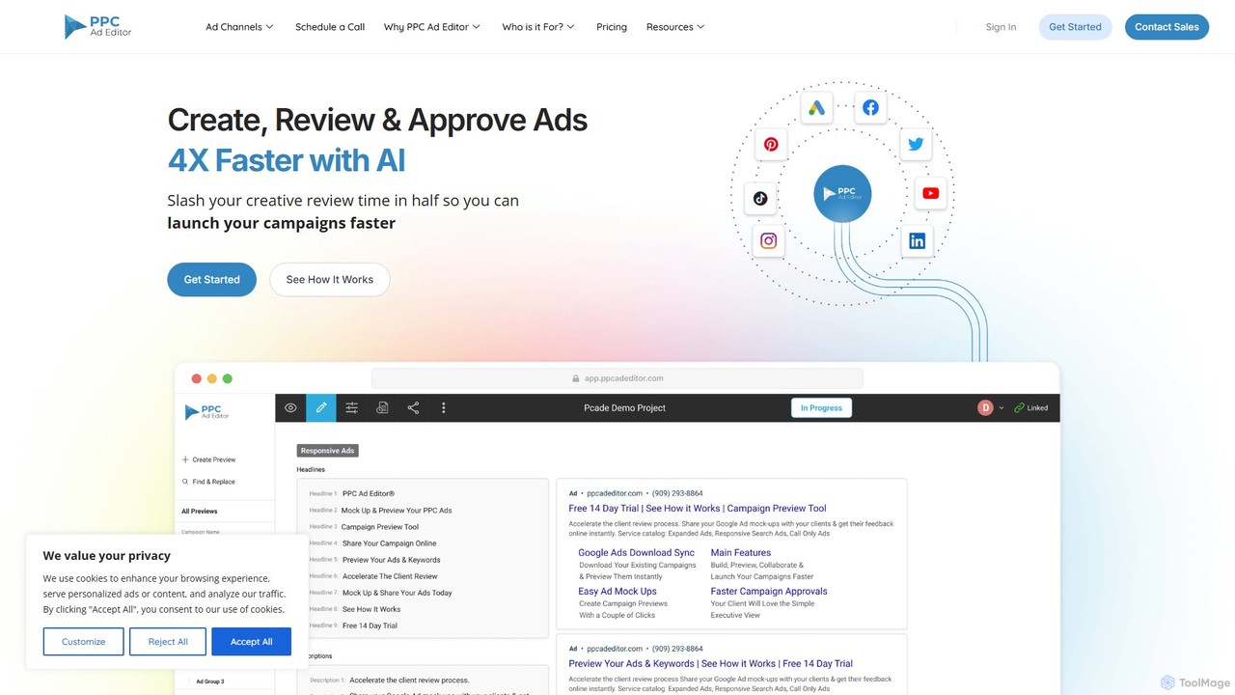
Task: Select All Previews in demo sidebar
Action: (200, 512)
